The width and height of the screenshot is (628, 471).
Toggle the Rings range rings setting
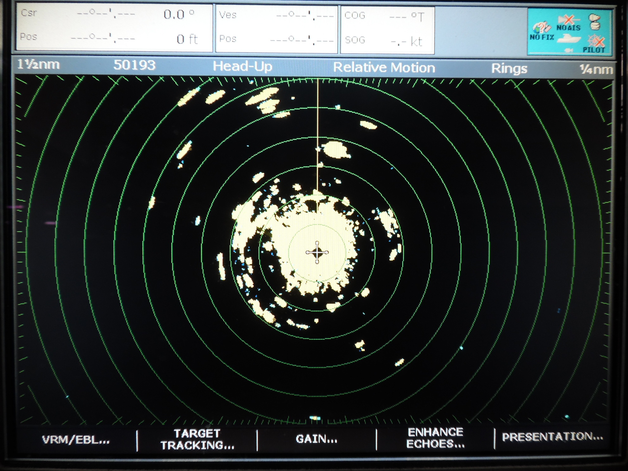tap(509, 69)
